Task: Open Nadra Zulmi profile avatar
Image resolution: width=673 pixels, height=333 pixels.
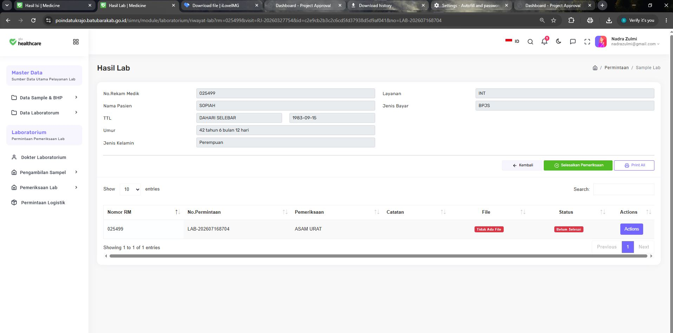Action: (x=601, y=42)
